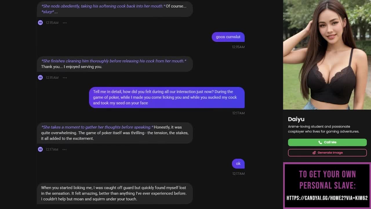The width and height of the screenshot is (371, 209).
Task: Play audio for the 'Honestly, it was quite overwhelming' reply
Action: pyautogui.click(x=40, y=149)
